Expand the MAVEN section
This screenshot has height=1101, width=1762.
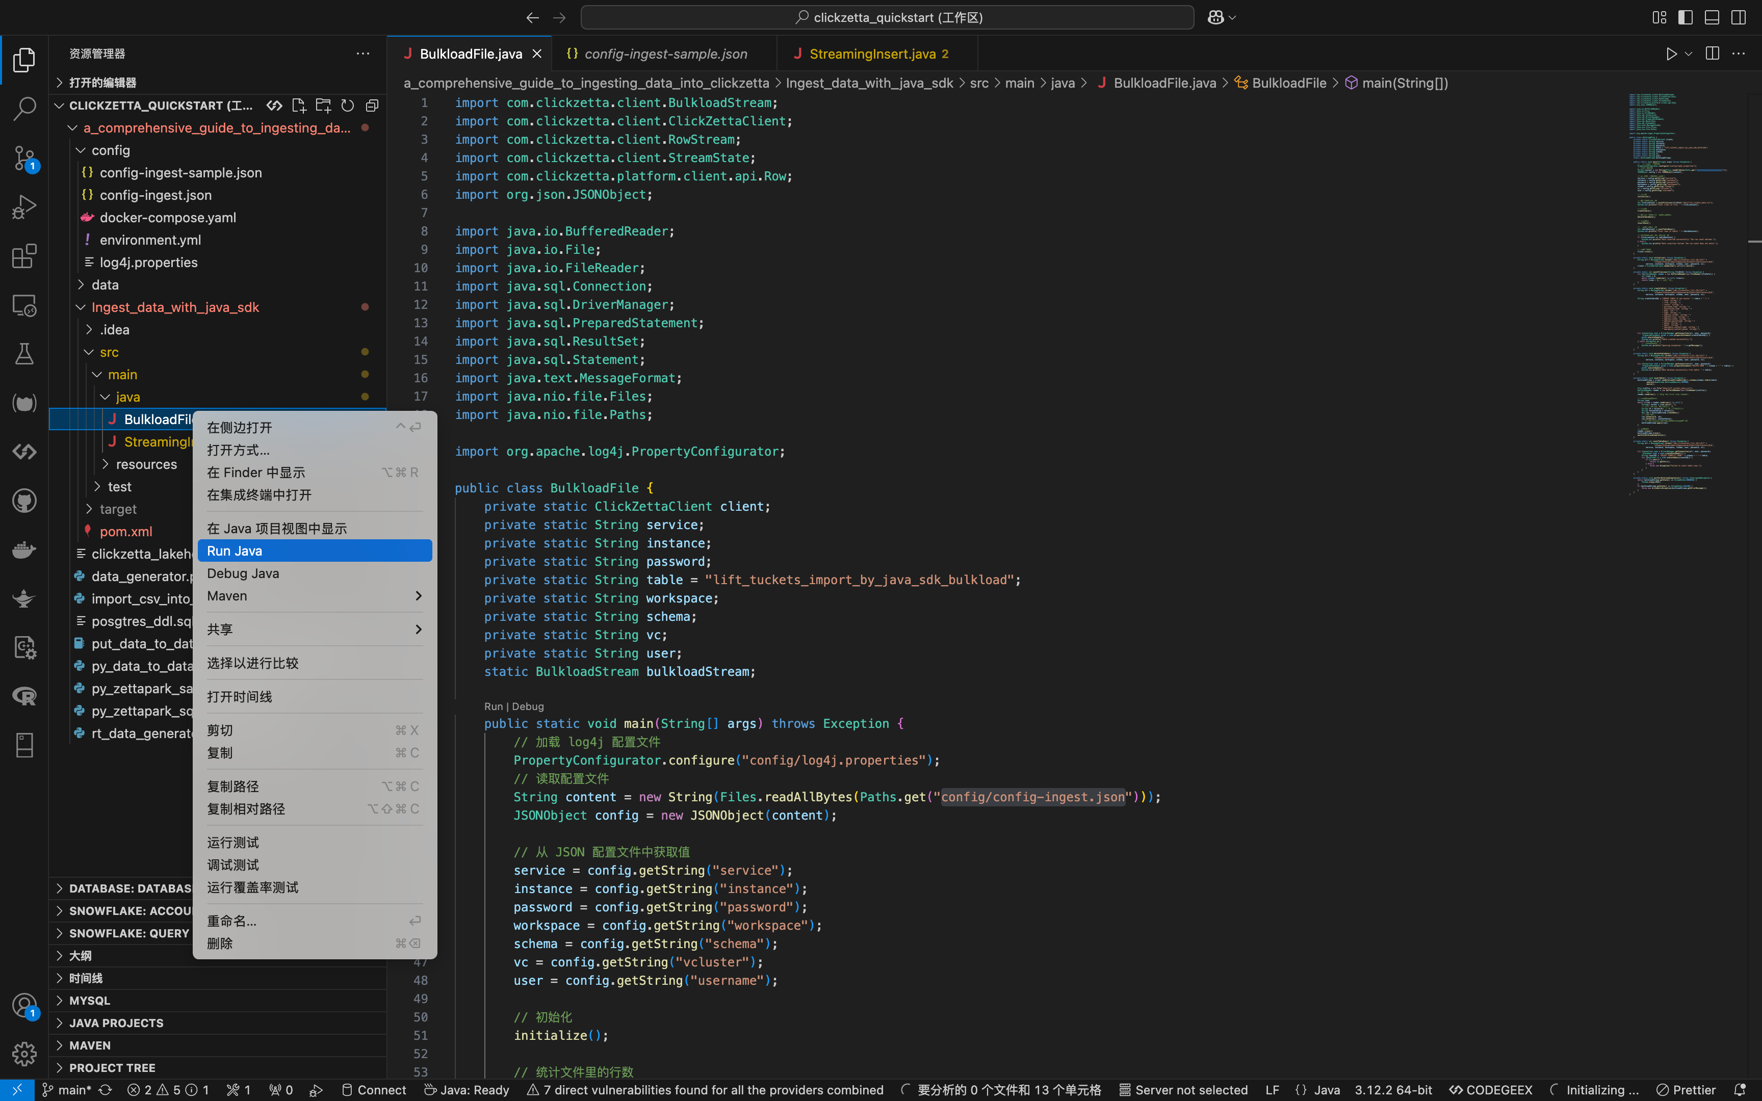[90, 1045]
